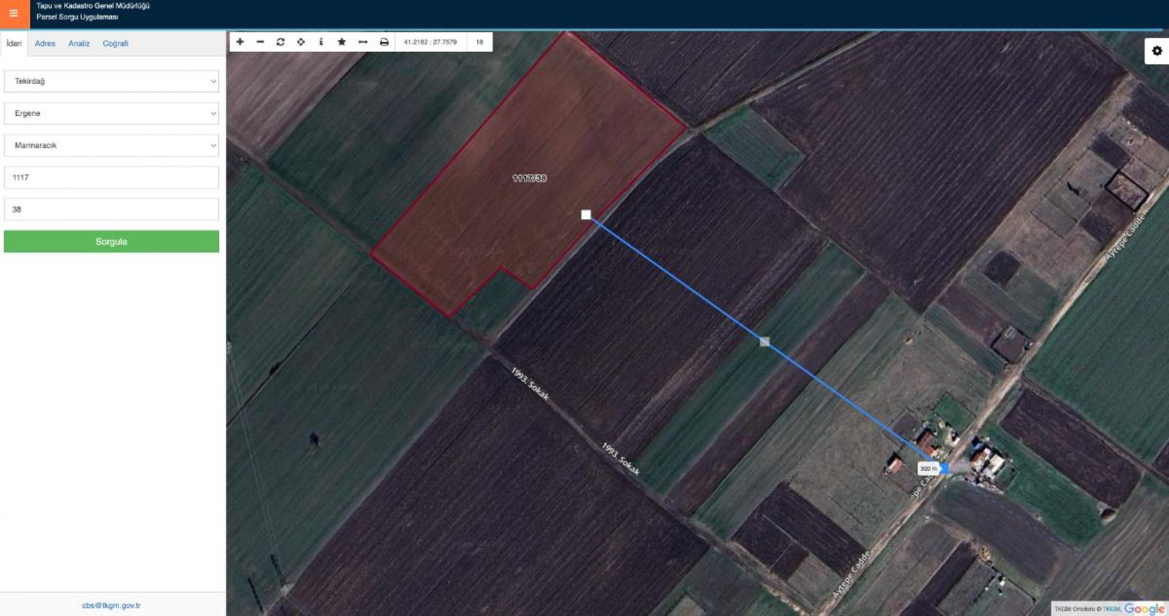Activate the locate position crosshair icon
Screen dimensions: 1169x616
pyautogui.click(x=301, y=42)
